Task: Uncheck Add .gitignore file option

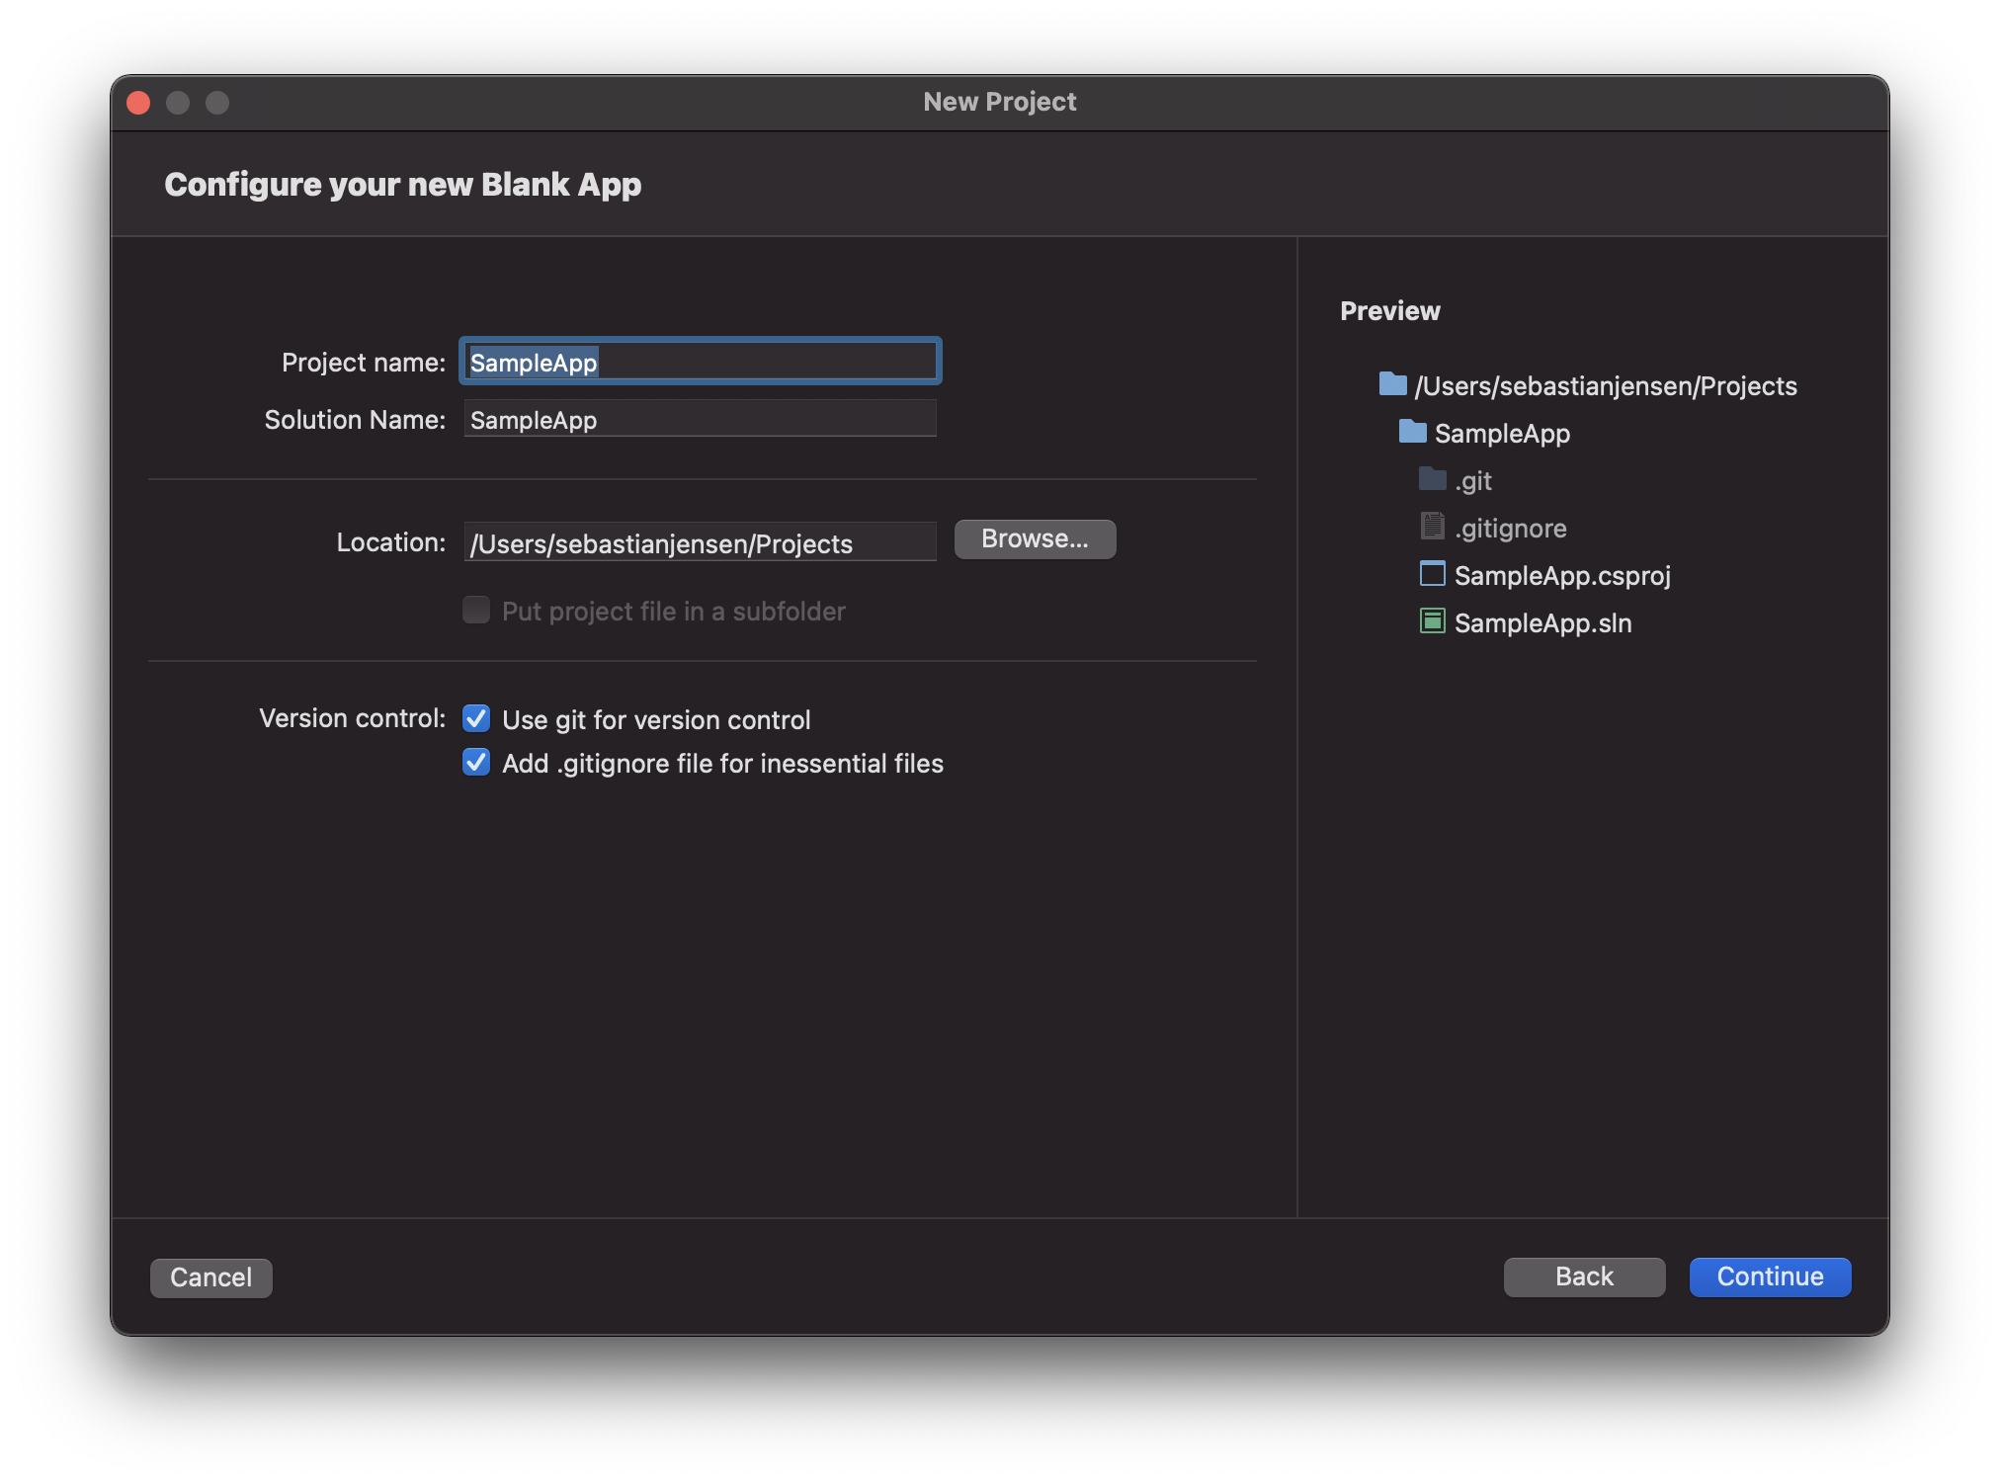Action: click(476, 763)
